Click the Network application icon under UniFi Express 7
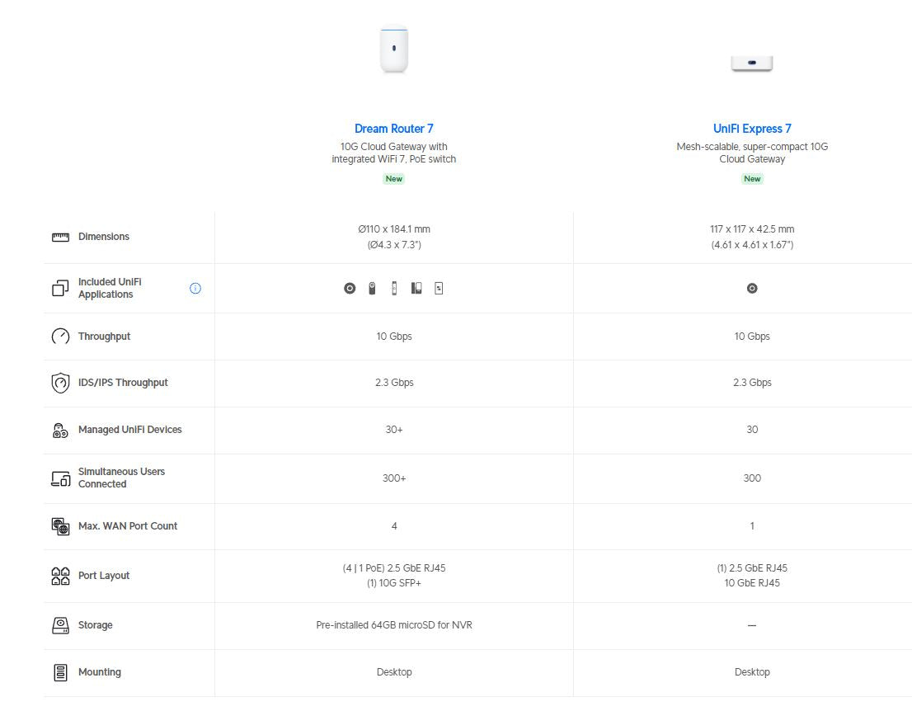Viewport: 912px width, 711px height. point(752,289)
